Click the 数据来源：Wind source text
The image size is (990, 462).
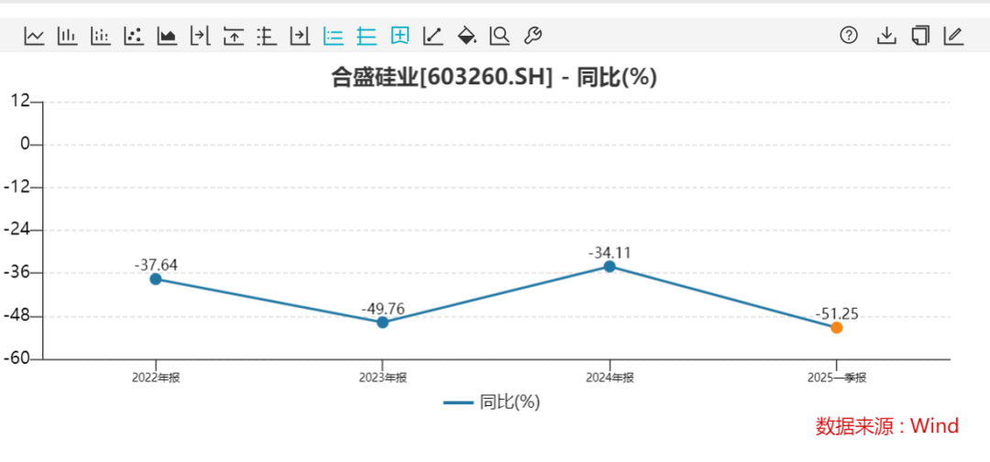pos(887,426)
